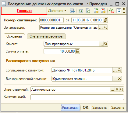
Task: Click the Комментарий input field
Action: 77,97
